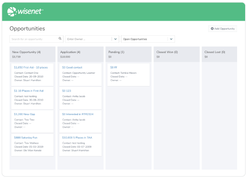Click the Opportunities page heading
This screenshot has height=179, width=247.
pyautogui.click(x=27, y=29)
